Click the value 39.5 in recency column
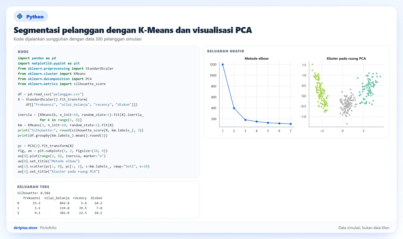The height and width of the screenshot is (239, 403). [83, 208]
